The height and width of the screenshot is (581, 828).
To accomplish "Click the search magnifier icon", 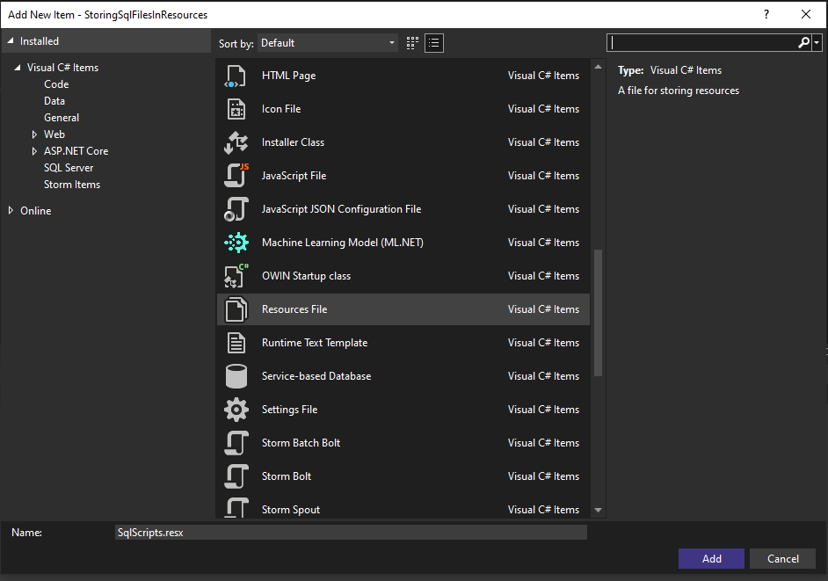I will coord(803,42).
